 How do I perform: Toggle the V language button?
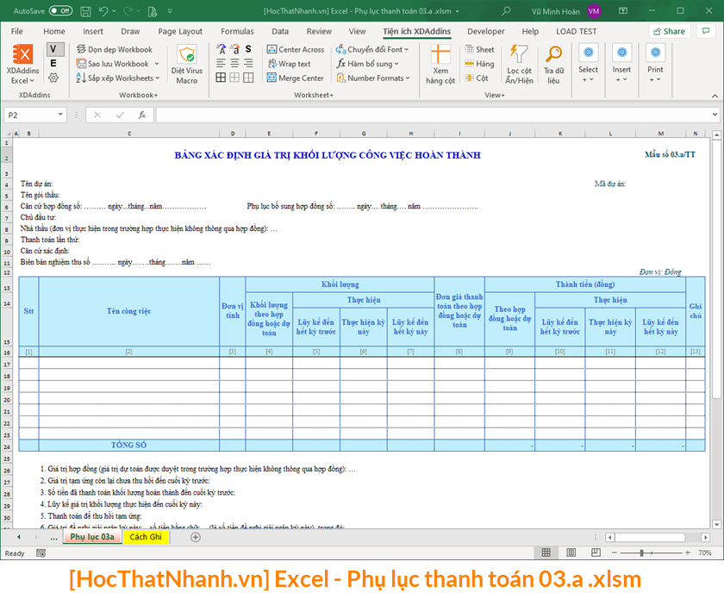point(53,49)
